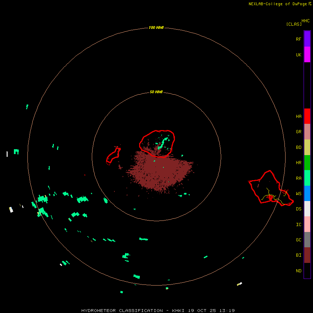Click the HA legend label
This screenshot has height=313, width=313.
298,117
